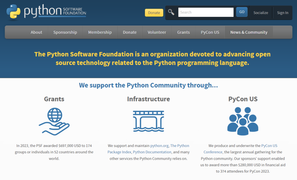The height and width of the screenshot is (180, 297).
Task: Open the Python Documentation link
Action: pyautogui.click(x=152, y=152)
